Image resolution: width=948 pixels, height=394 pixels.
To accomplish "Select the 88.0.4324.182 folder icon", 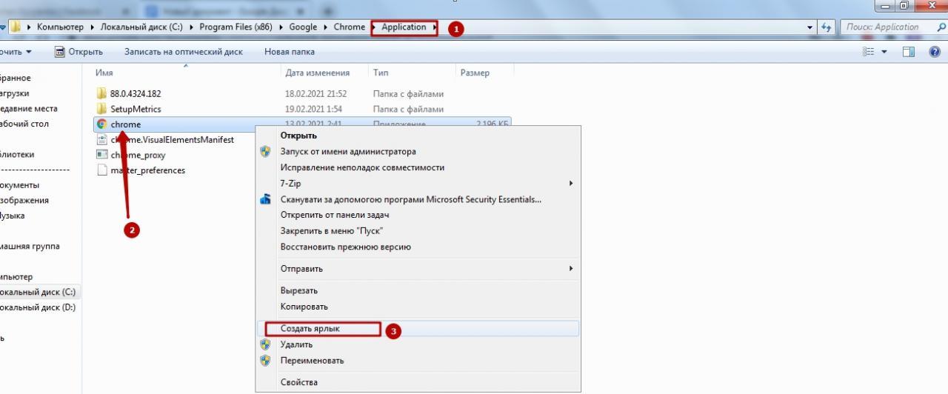I will (102, 94).
